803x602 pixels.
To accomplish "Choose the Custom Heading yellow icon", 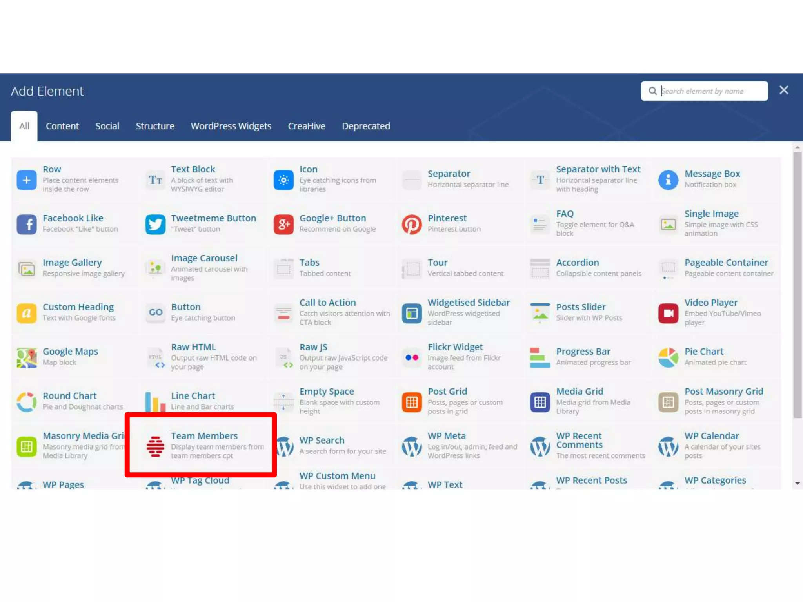I will [x=26, y=313].
